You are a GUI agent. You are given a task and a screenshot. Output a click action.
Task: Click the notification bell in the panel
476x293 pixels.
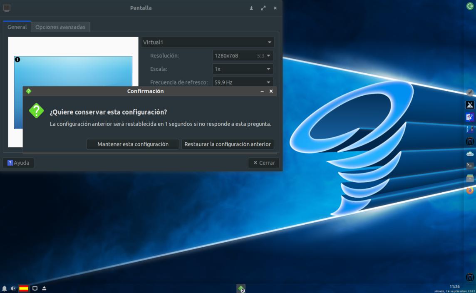[5, 288]
